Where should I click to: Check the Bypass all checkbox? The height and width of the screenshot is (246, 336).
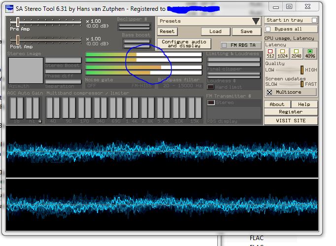tap(268, 29)
